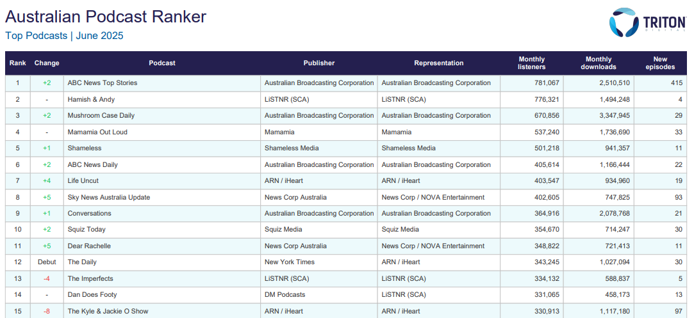Screen dimensions: 694x318
Task: Select the Hamish & Andy podcast name
Action: pos(91,99)
